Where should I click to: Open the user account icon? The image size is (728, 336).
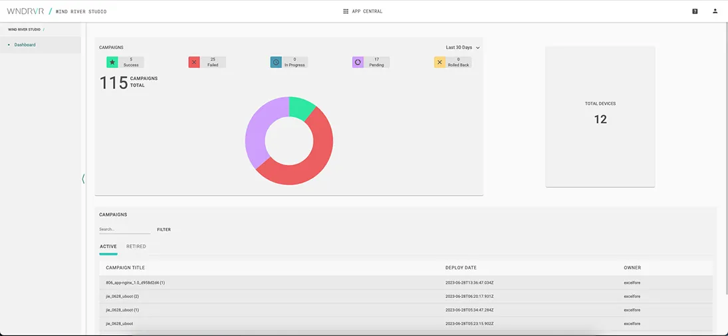[x=715, y=11]
